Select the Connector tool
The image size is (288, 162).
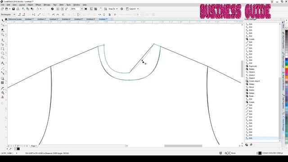tap(3, 73)
